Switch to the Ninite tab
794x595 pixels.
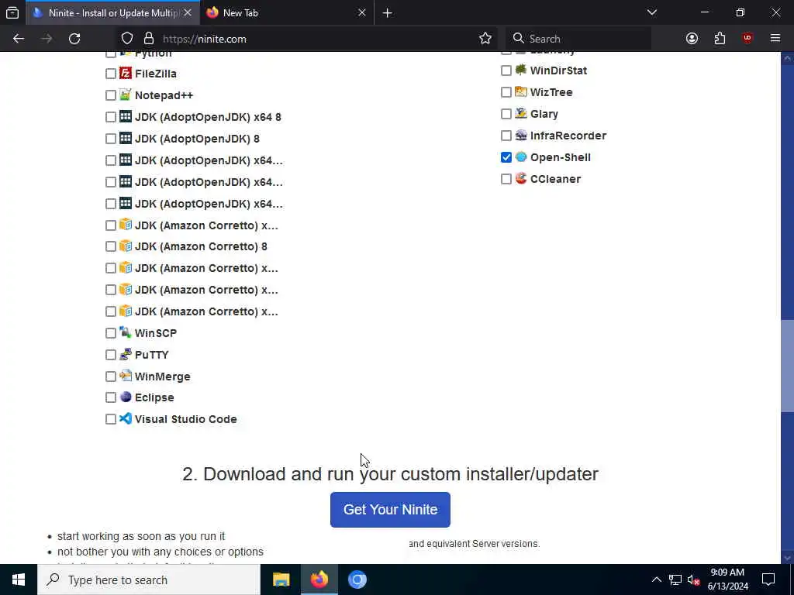(112, 12)
